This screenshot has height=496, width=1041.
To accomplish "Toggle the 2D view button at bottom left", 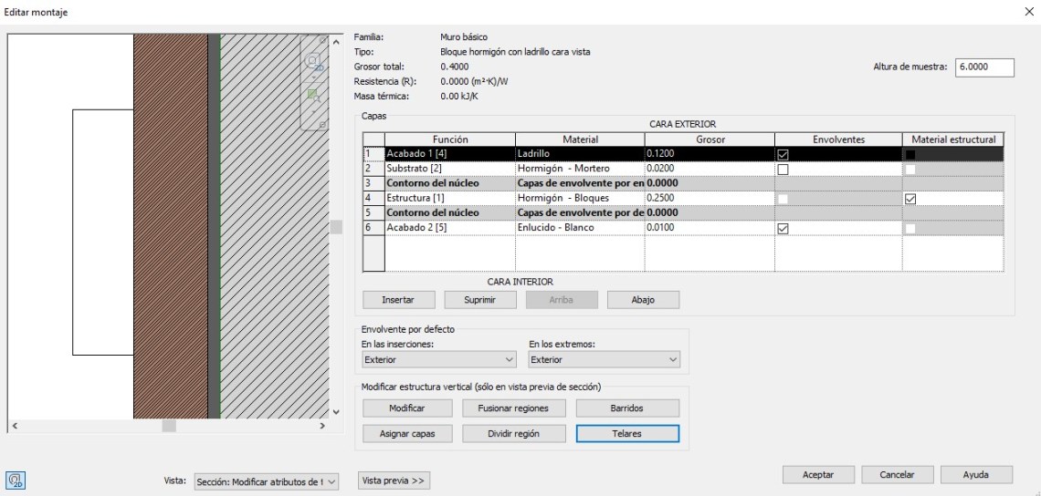I will pos(16,480).
